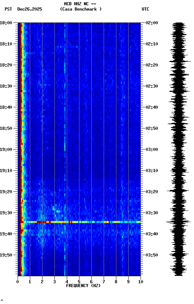Select the 'UTC' timezone label
Viewport: 194px width, 304px height.
pyautogui.click(x=145, y=9)
